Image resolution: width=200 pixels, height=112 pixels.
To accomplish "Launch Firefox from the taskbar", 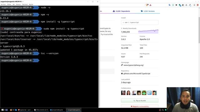I will (11, 110).
